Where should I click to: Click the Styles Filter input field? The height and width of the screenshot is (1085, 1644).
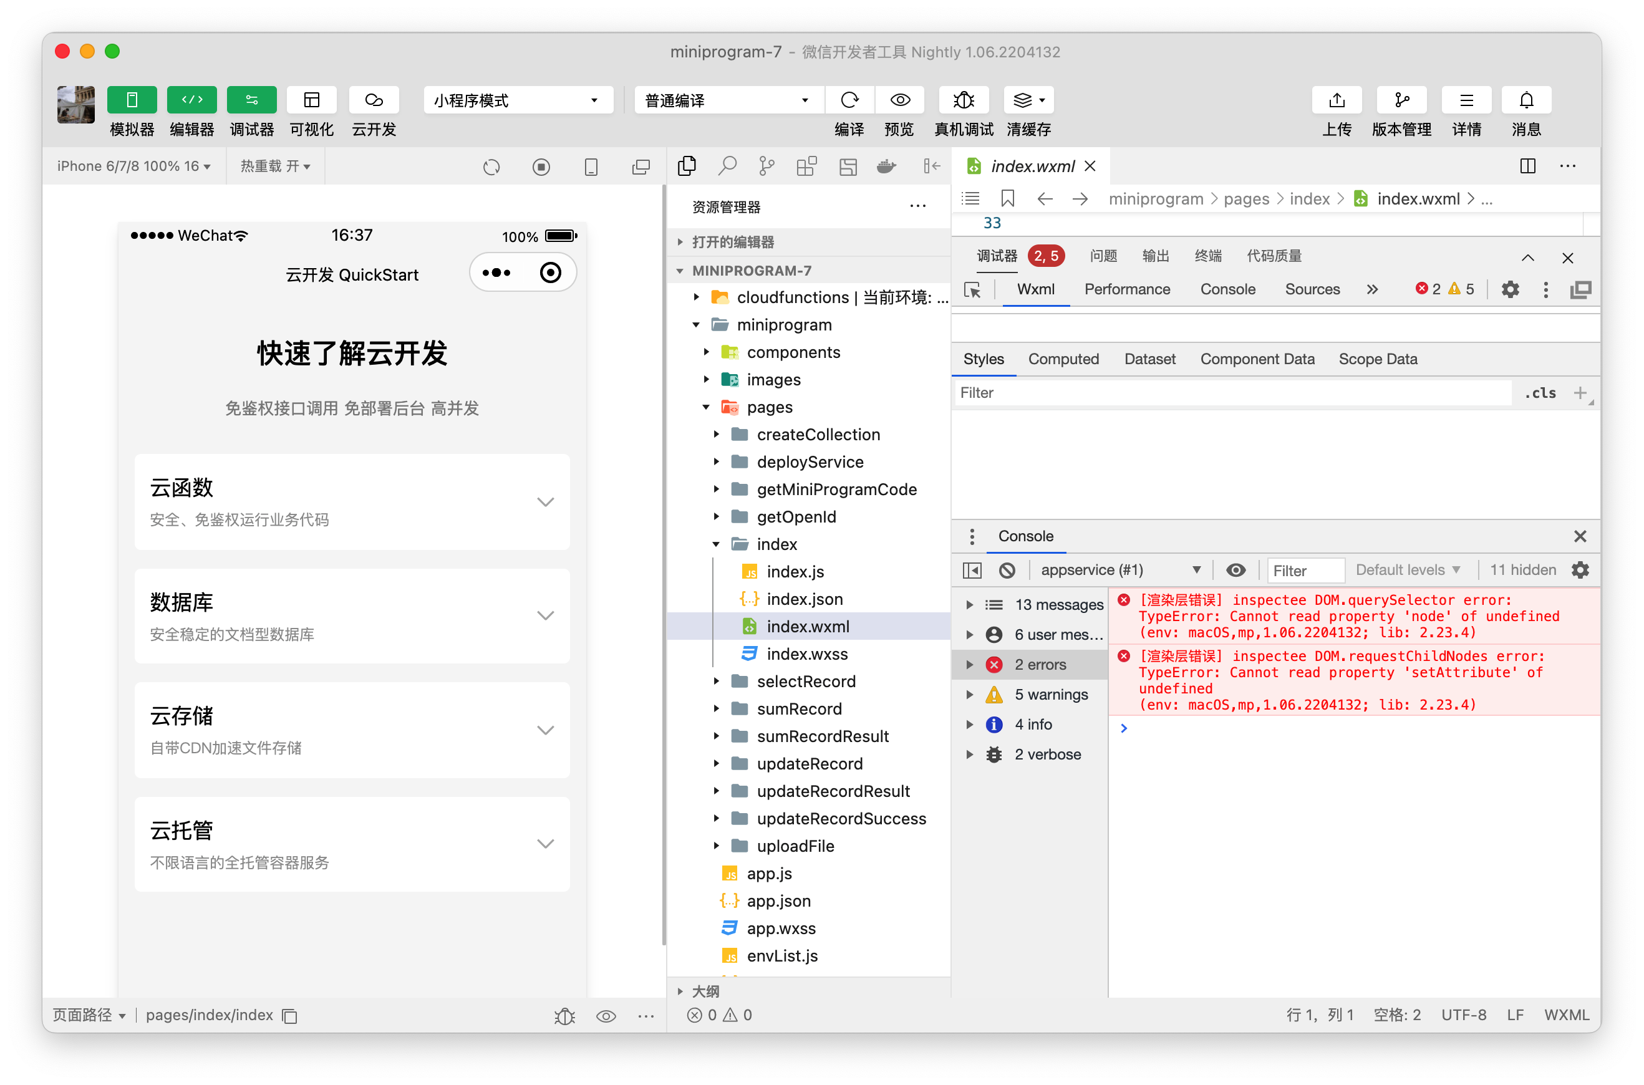(x=1232, y=393)
